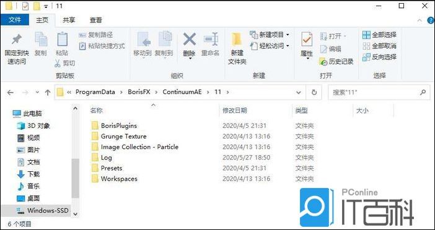Select This PC (此电脑) in sidebar

coord(27,114)
